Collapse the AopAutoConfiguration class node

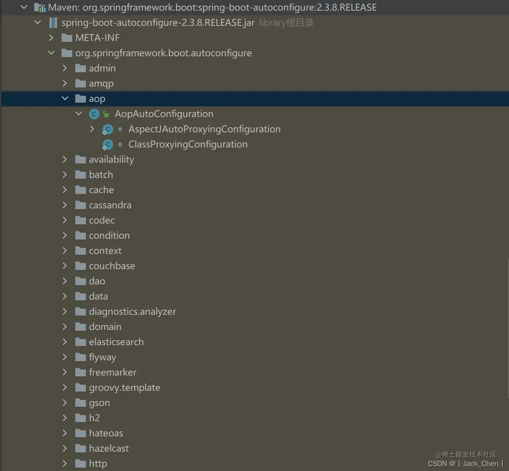pyautogui.click(x=79, y=114)
